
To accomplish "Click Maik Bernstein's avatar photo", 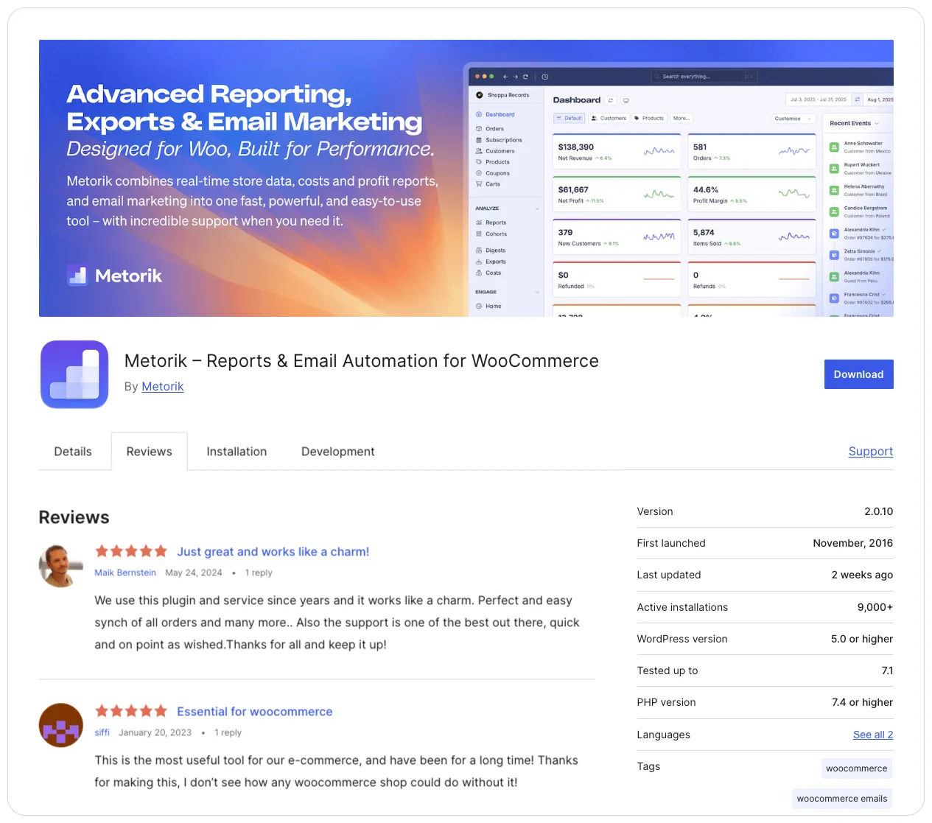I will pos(60,566).
